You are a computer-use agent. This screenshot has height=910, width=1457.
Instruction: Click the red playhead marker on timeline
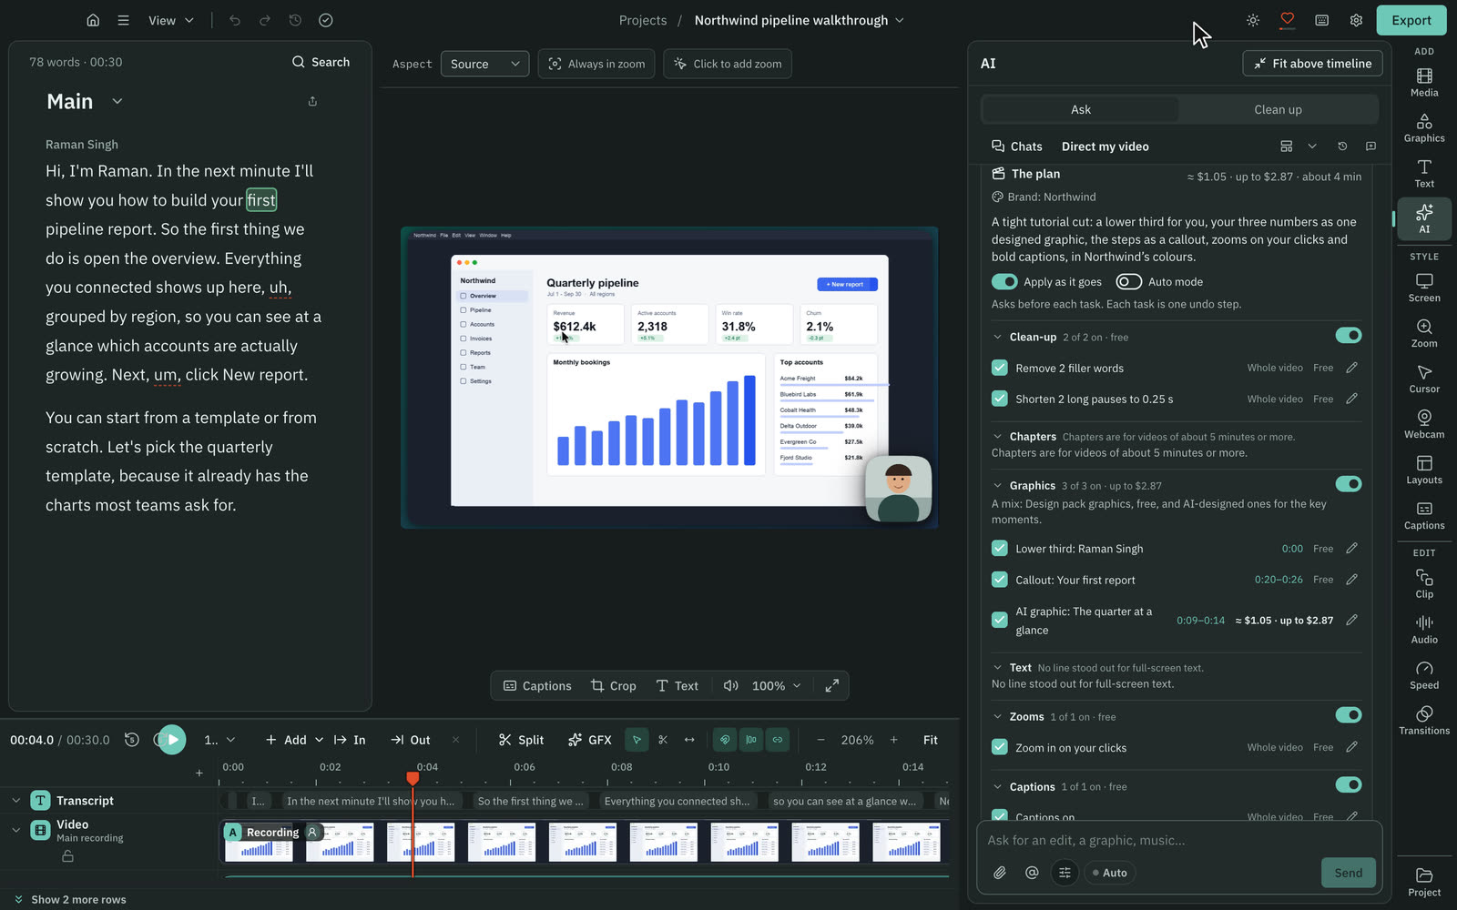[x=413, y=778]
